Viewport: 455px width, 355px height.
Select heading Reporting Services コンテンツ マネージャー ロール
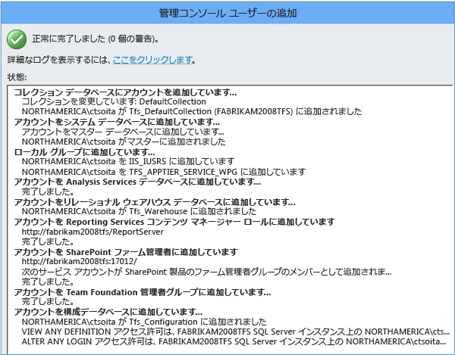(x=174, y=222)
